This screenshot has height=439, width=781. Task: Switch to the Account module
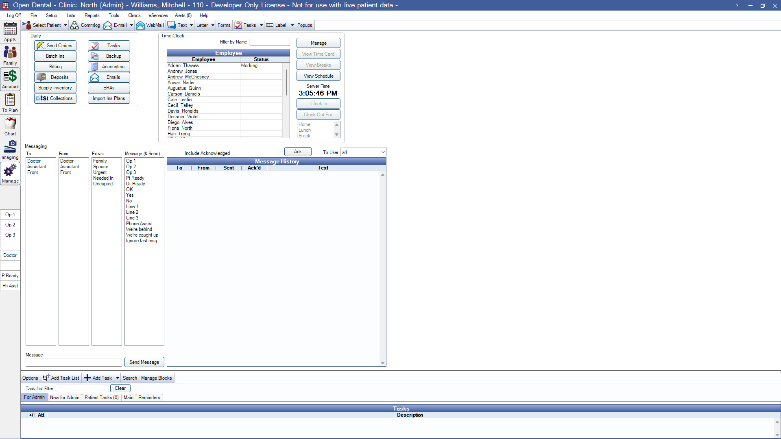(10, 79)
